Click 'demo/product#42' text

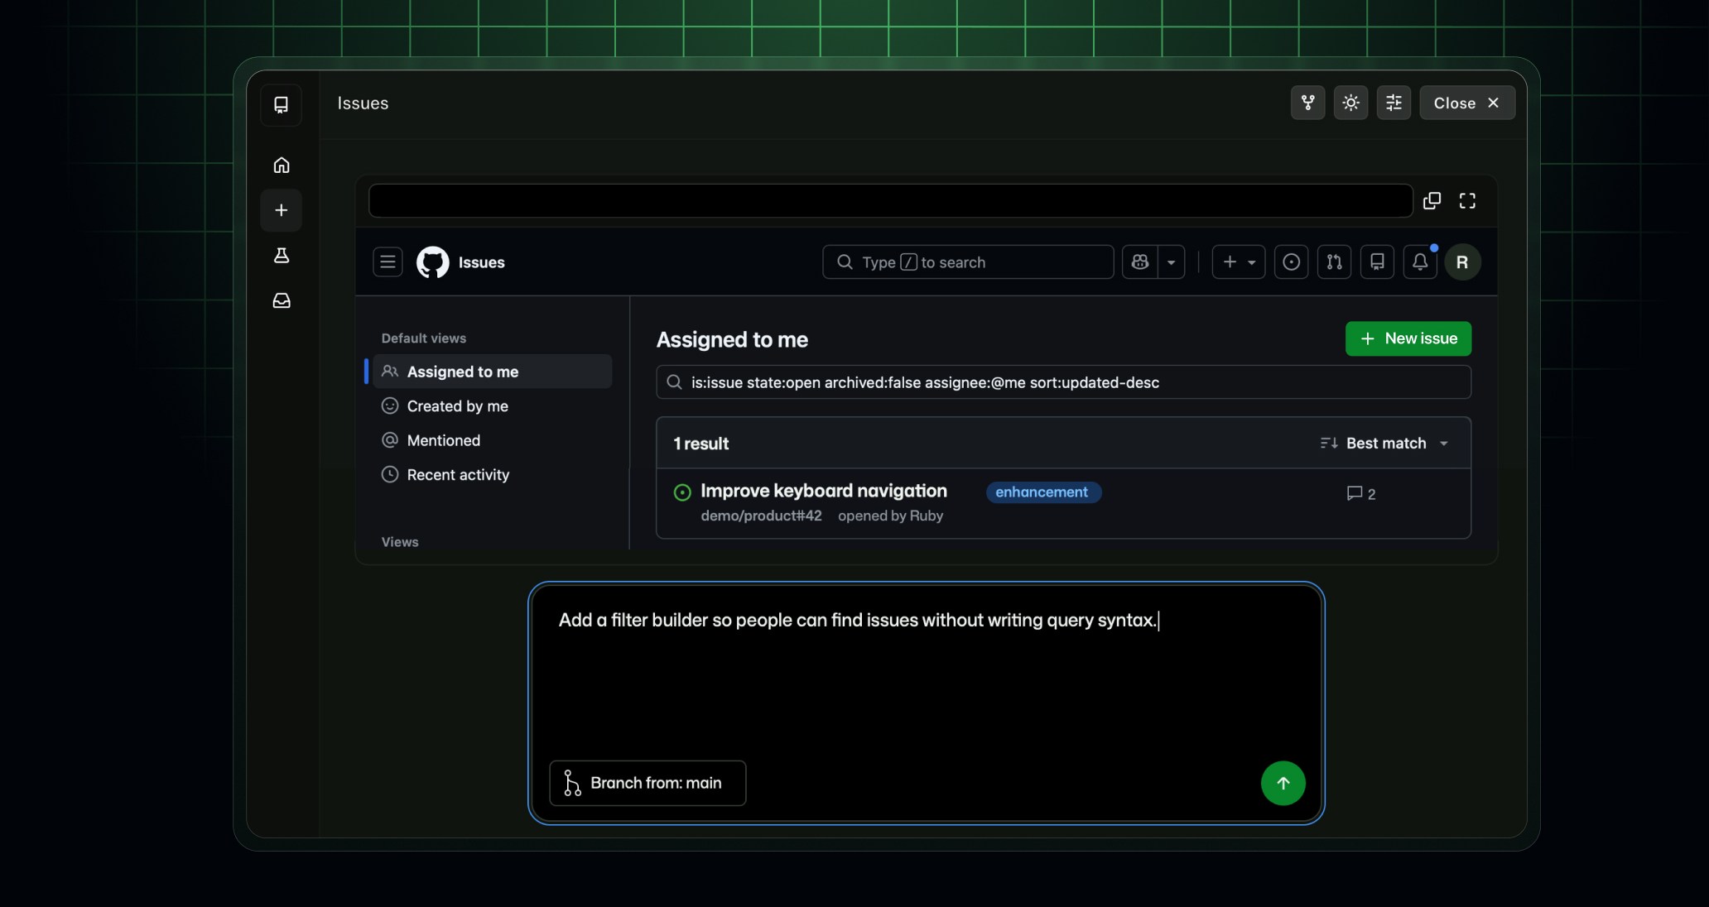(x=761, y=516)
